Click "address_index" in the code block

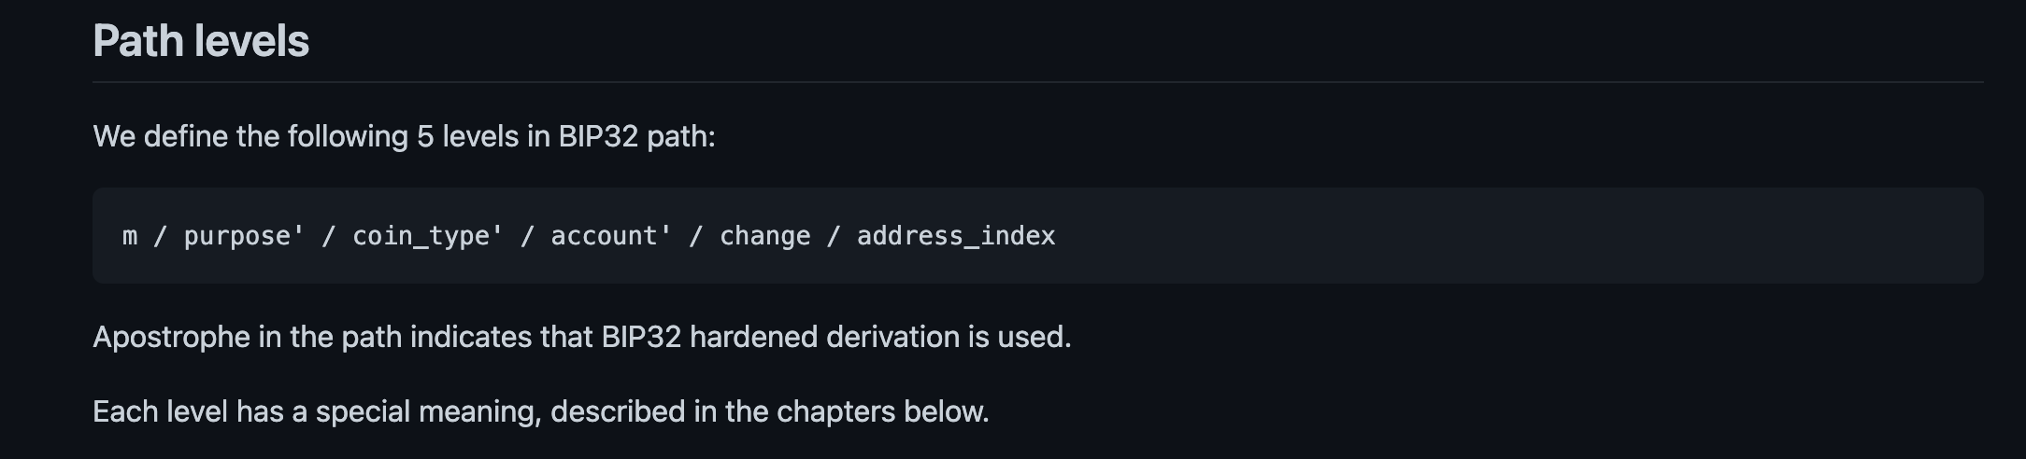point(956,236)
